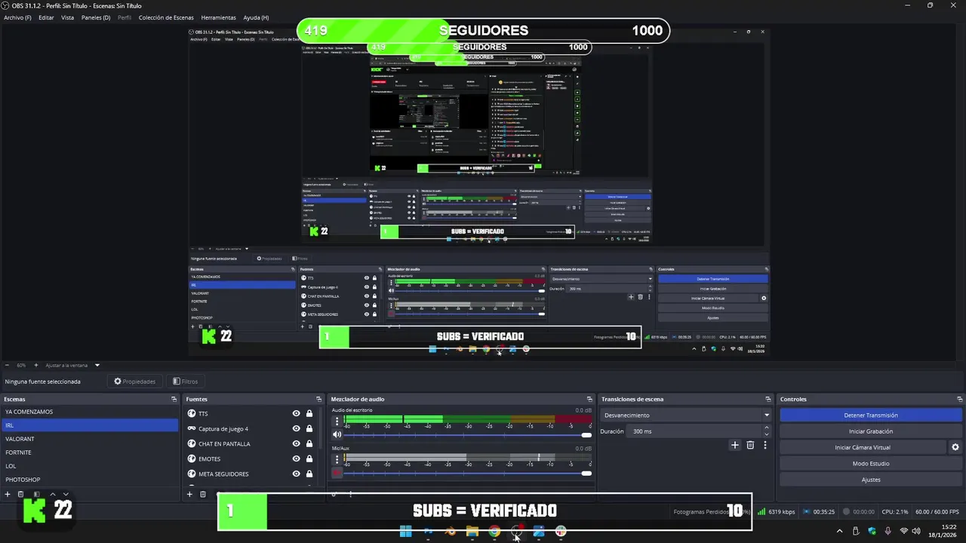Open the Desvanecimiento transition dropdown
The image size is (966, 543).
click(x=686, y=415)
